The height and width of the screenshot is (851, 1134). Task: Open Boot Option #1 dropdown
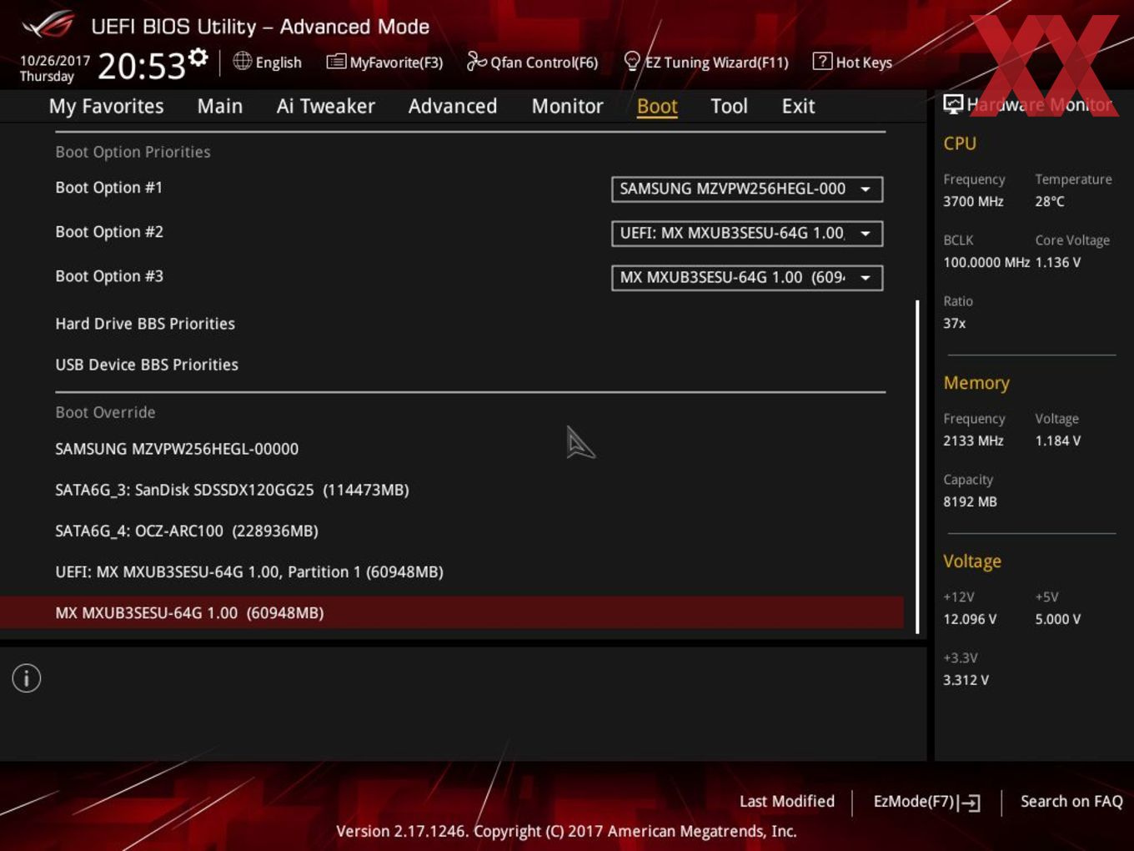(x=747, y=189)
